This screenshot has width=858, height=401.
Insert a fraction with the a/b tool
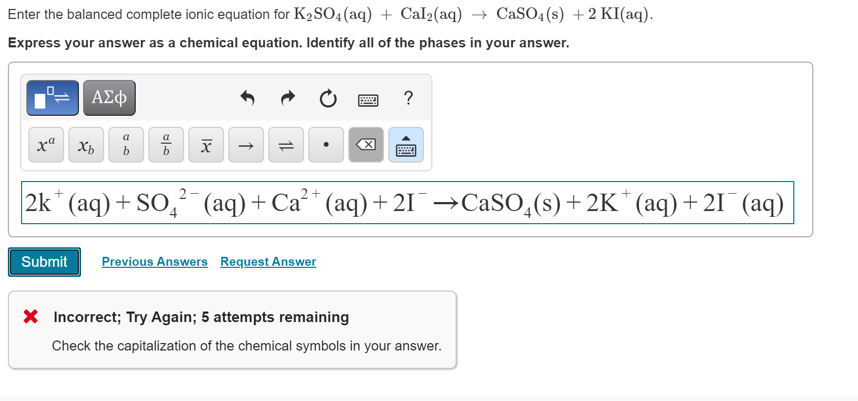point(166,144)
